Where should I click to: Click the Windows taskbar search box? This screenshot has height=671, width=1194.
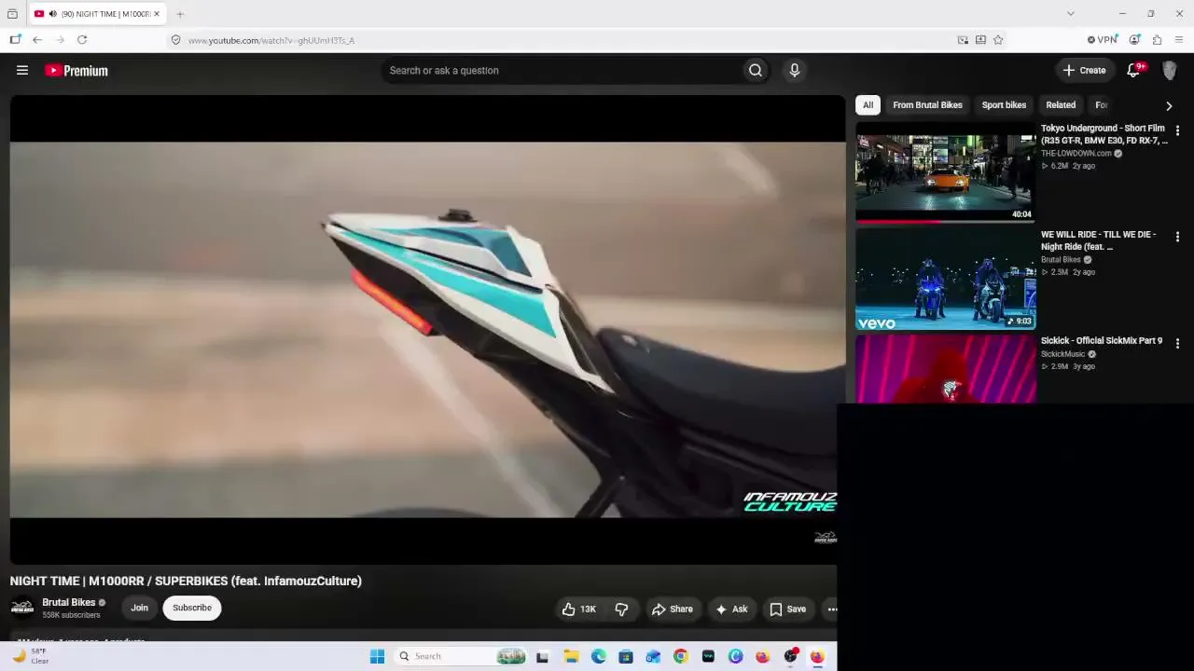click(x=459, y=656)
